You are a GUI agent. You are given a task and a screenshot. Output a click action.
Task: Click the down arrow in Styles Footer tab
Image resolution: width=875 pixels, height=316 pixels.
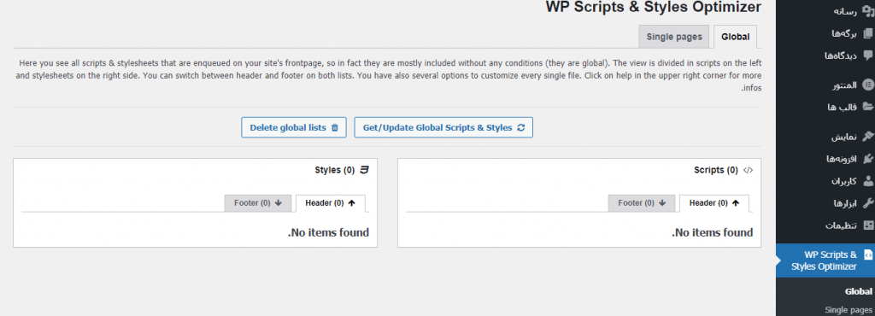[x=279, y=203]
